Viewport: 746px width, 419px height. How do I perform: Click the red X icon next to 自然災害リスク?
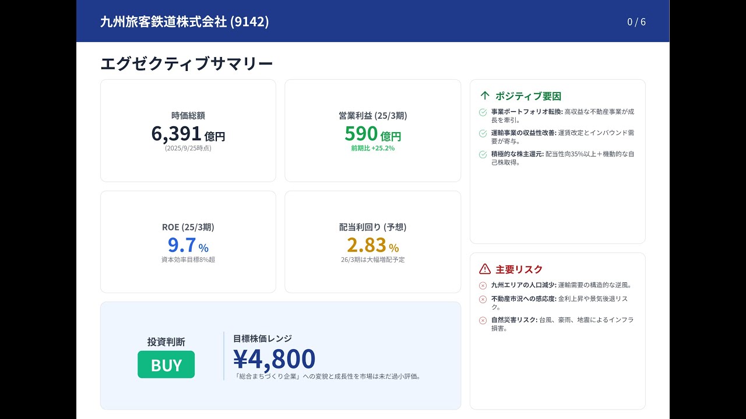[483, 321]
